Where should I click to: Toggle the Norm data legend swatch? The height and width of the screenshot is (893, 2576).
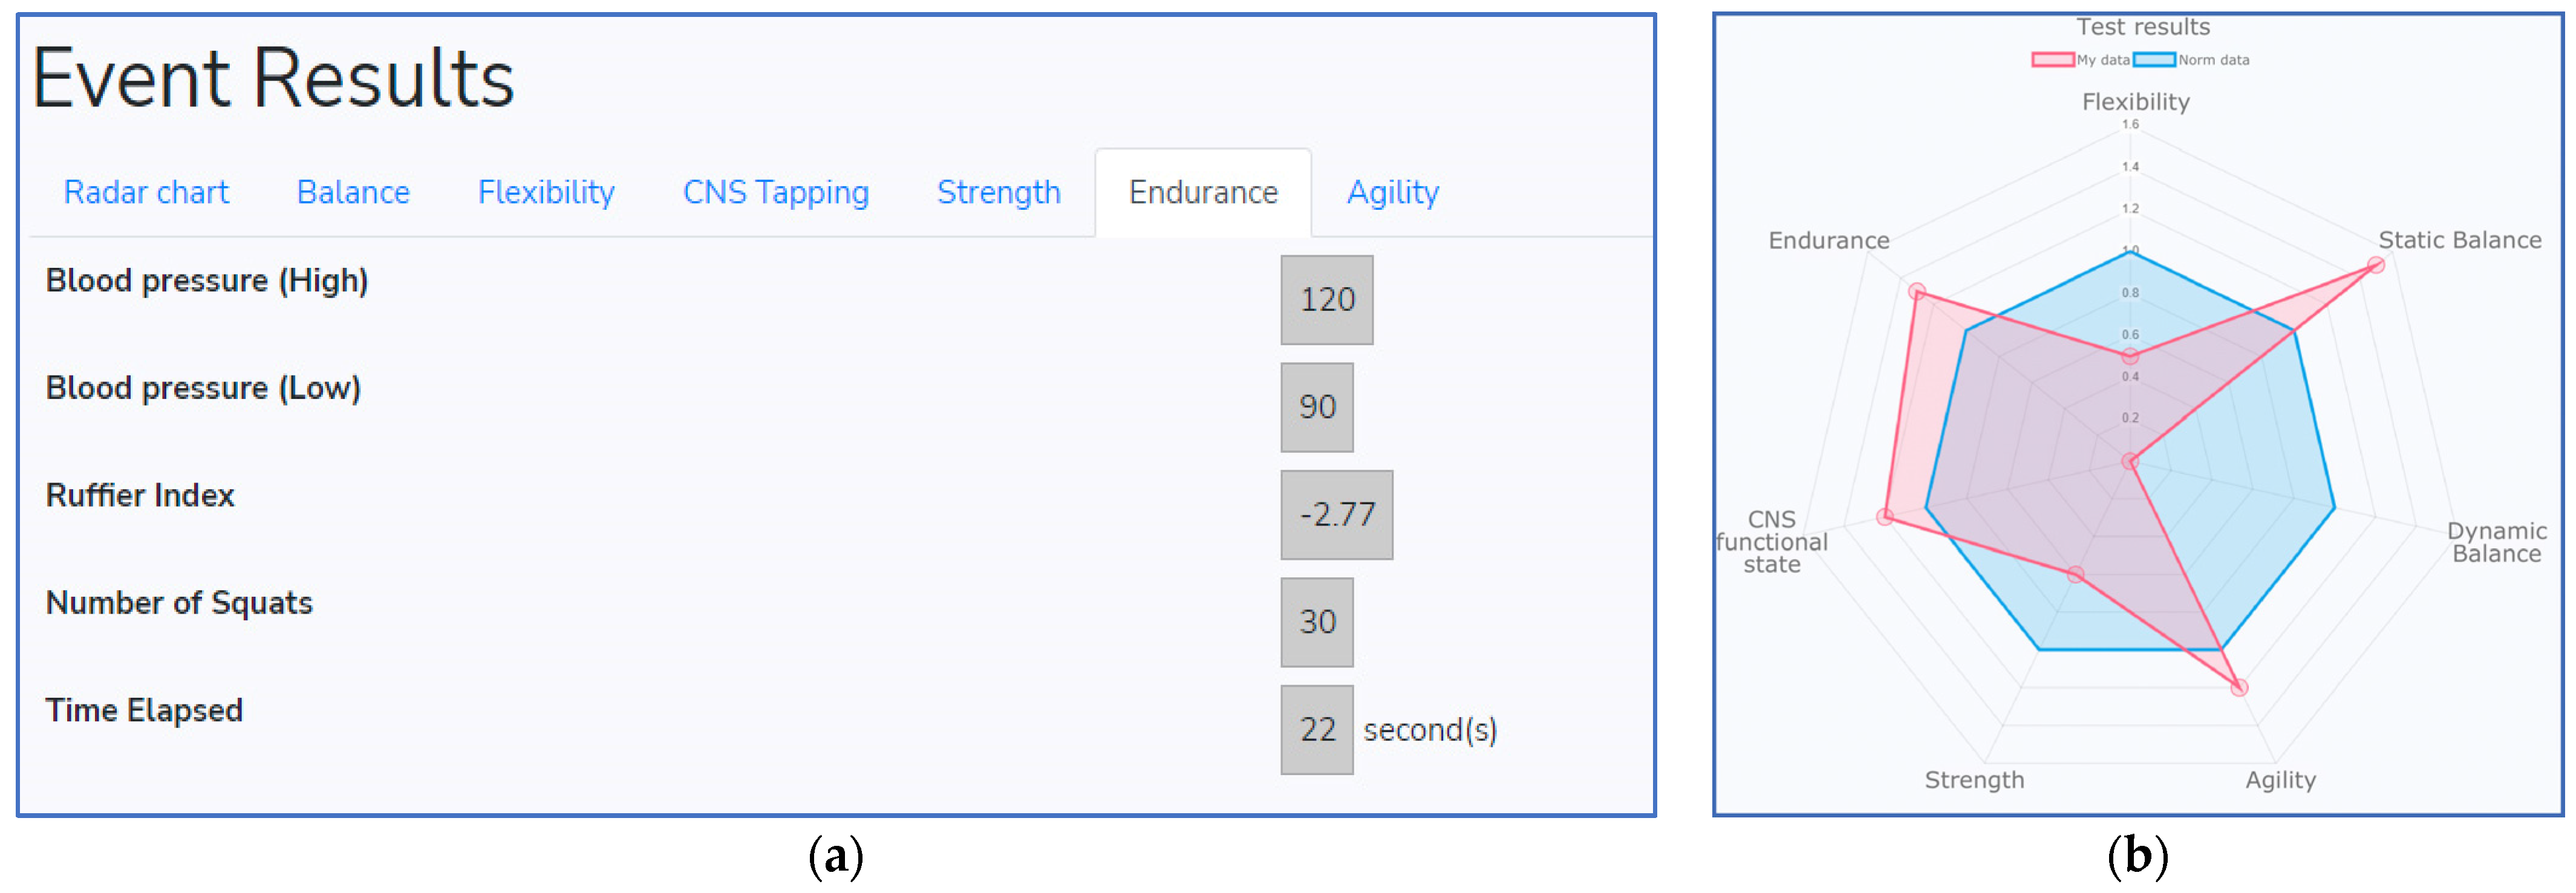point(2154,60)
